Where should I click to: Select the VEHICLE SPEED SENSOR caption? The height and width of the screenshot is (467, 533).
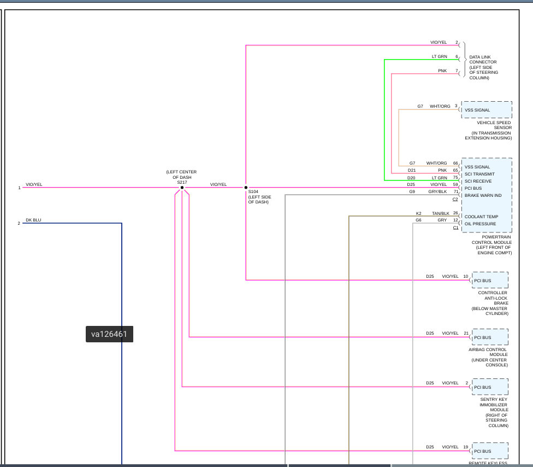click(488, 130)
